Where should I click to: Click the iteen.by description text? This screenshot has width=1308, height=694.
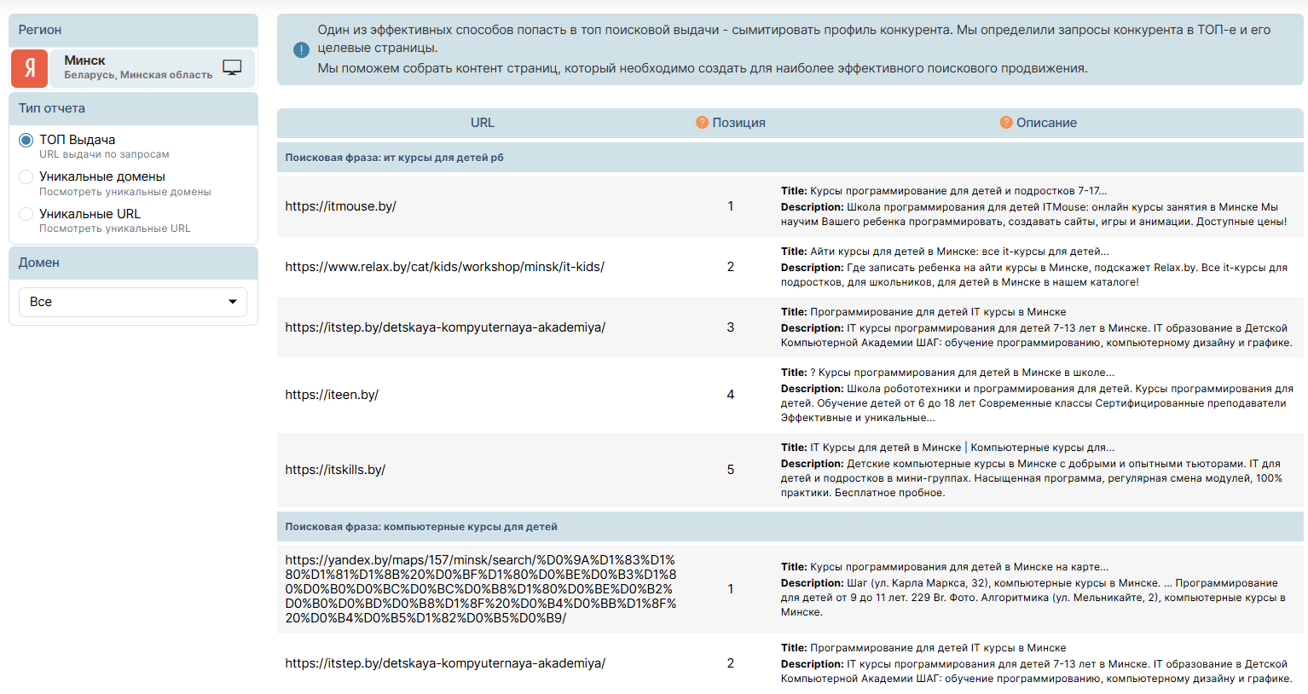1037,403
